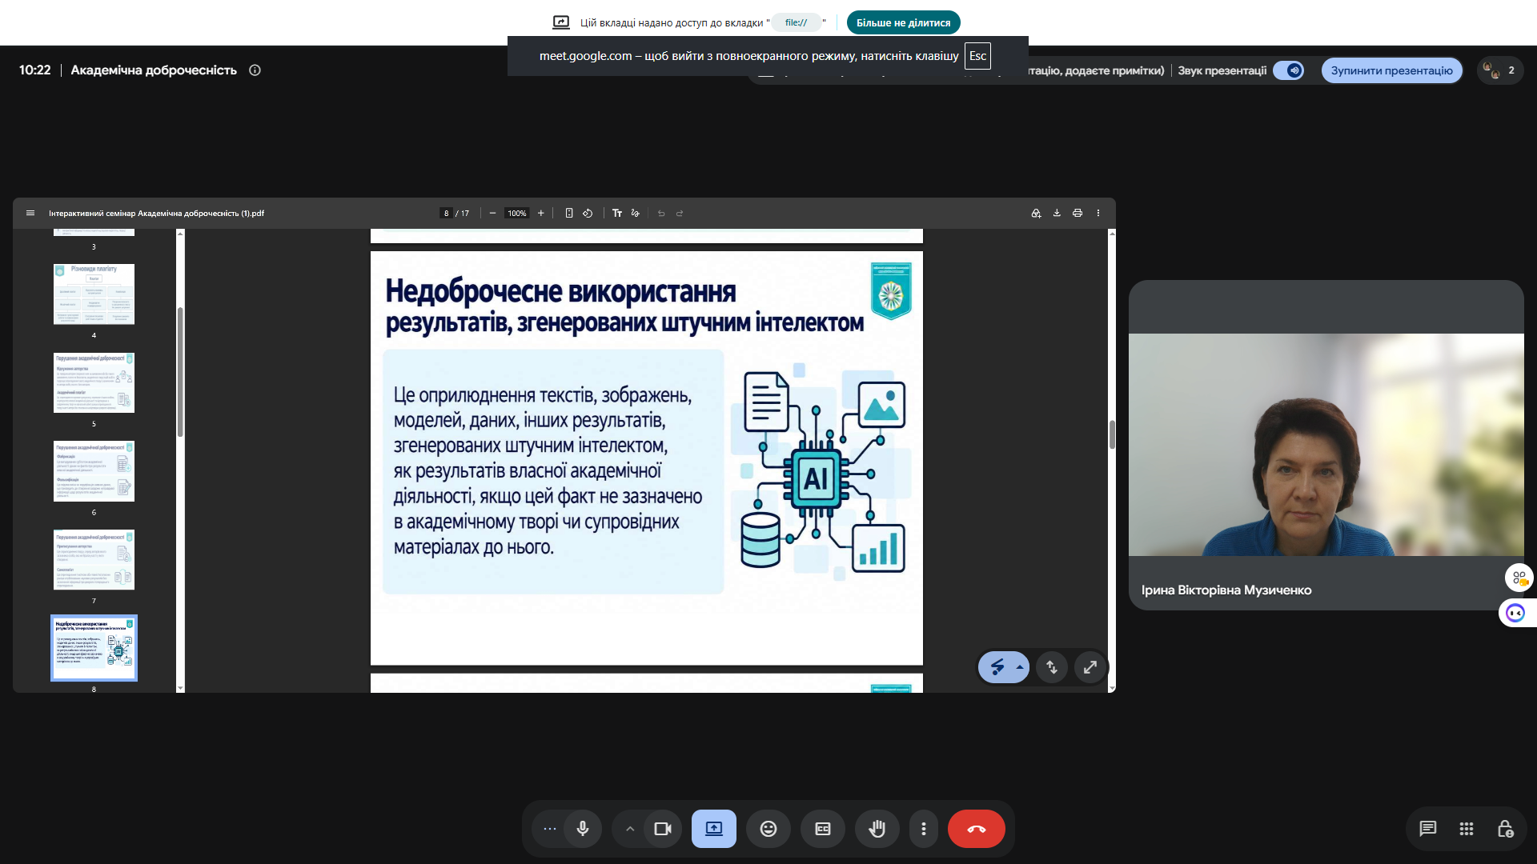The image size is (1537, 864).
Task: Click the swap layout arrows icon
Action: click(x=1052, y=667)
